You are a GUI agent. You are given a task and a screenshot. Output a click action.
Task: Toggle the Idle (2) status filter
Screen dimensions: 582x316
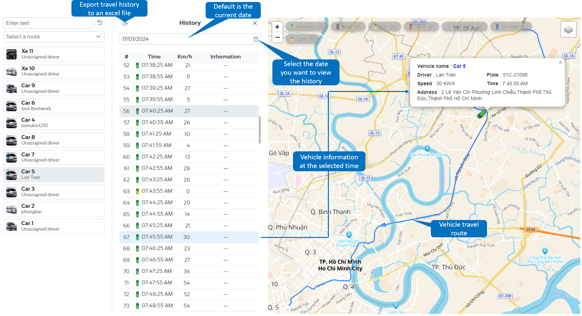(x=385, y=27)
